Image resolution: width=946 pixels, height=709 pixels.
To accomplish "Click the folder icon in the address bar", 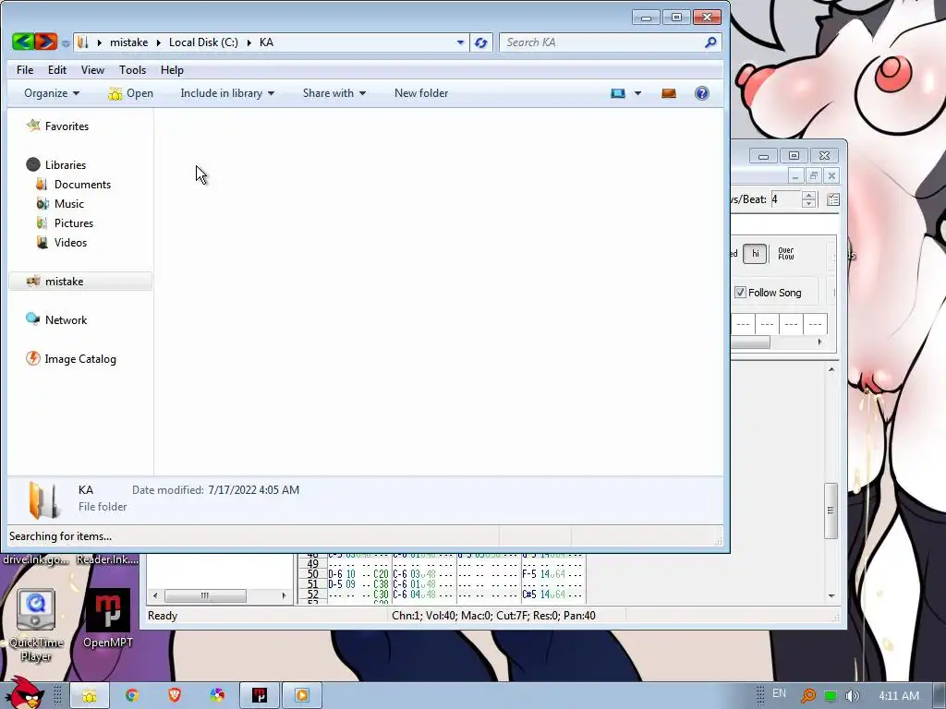I will [83, 42].
